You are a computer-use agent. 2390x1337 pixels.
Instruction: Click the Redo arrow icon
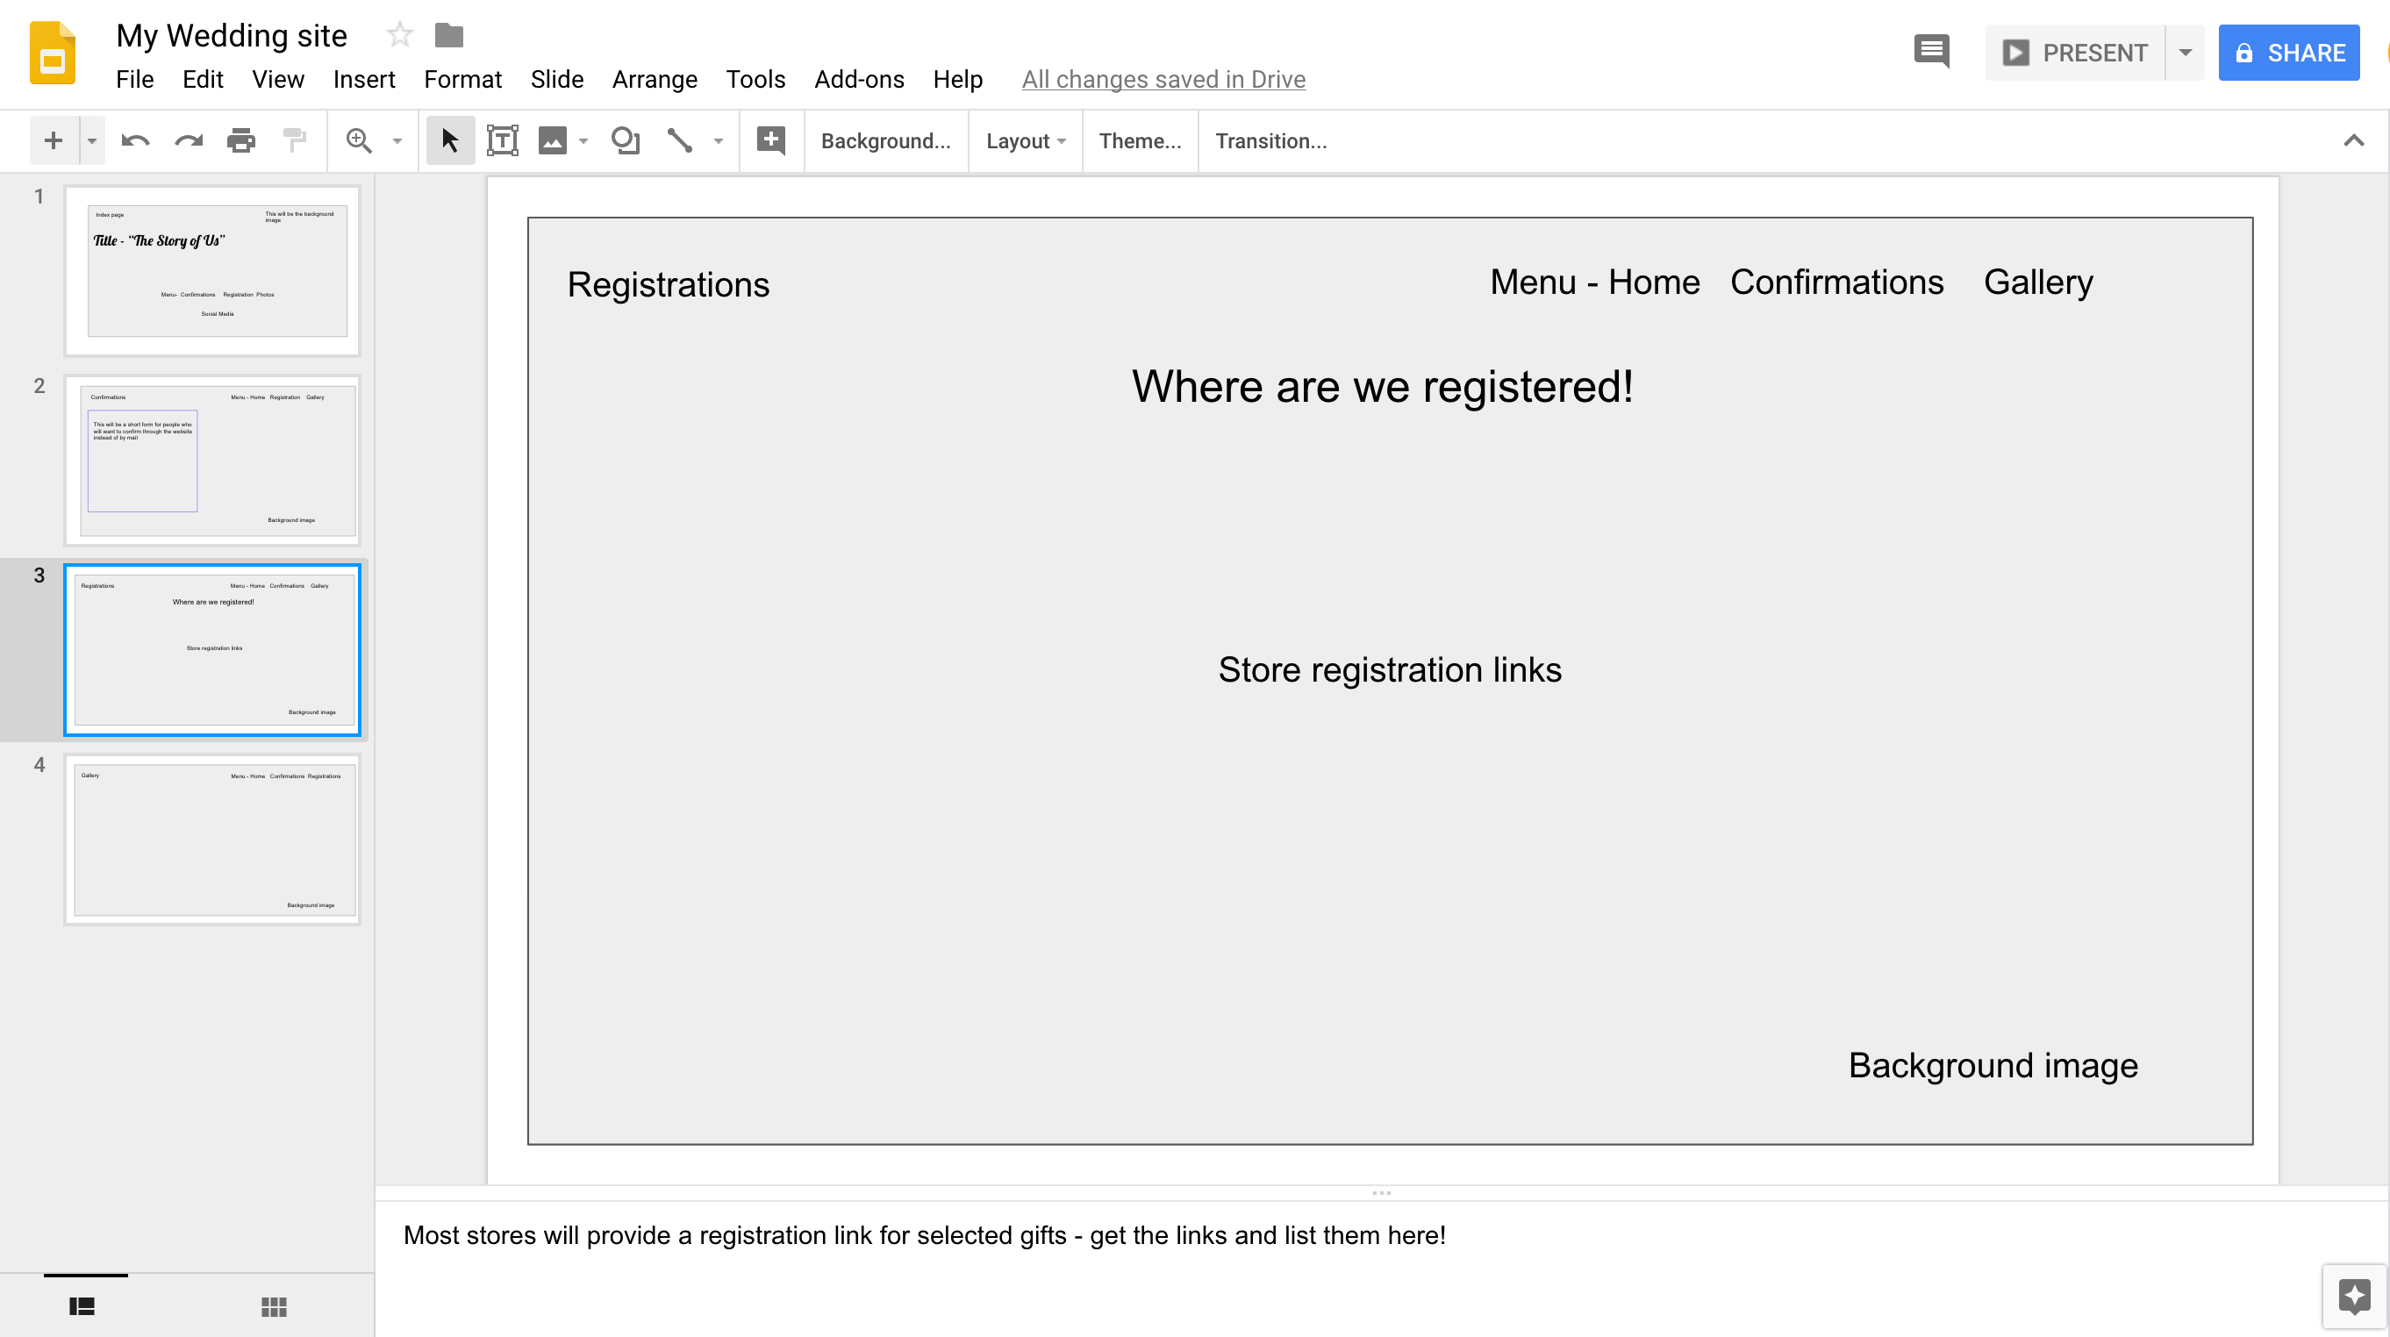coord(189,141)
